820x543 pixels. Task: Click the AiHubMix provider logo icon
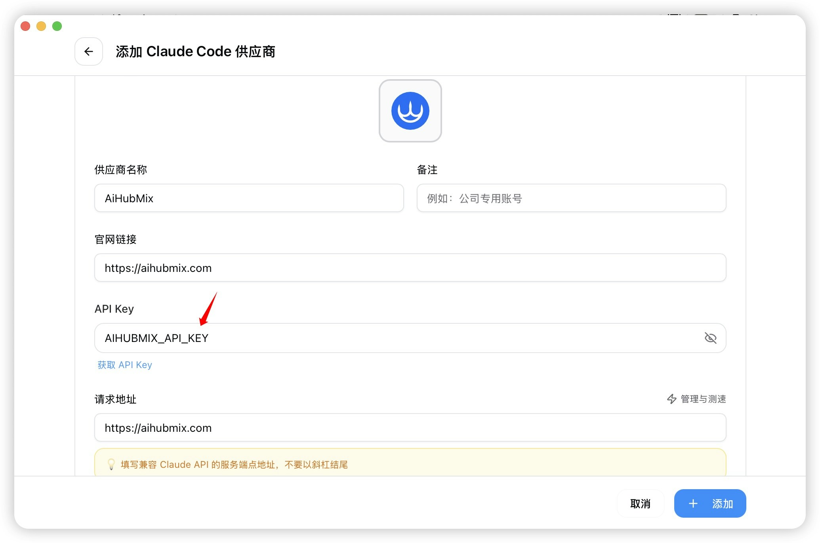tap(410, 111)
